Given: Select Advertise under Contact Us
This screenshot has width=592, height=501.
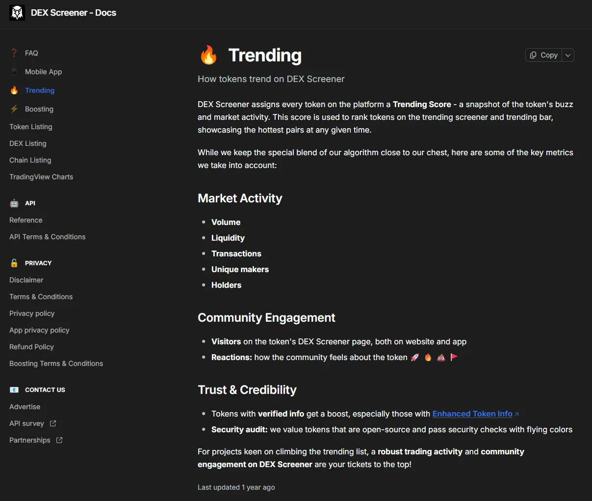Looking at the screenshot, I should click(x=25, y=407).
